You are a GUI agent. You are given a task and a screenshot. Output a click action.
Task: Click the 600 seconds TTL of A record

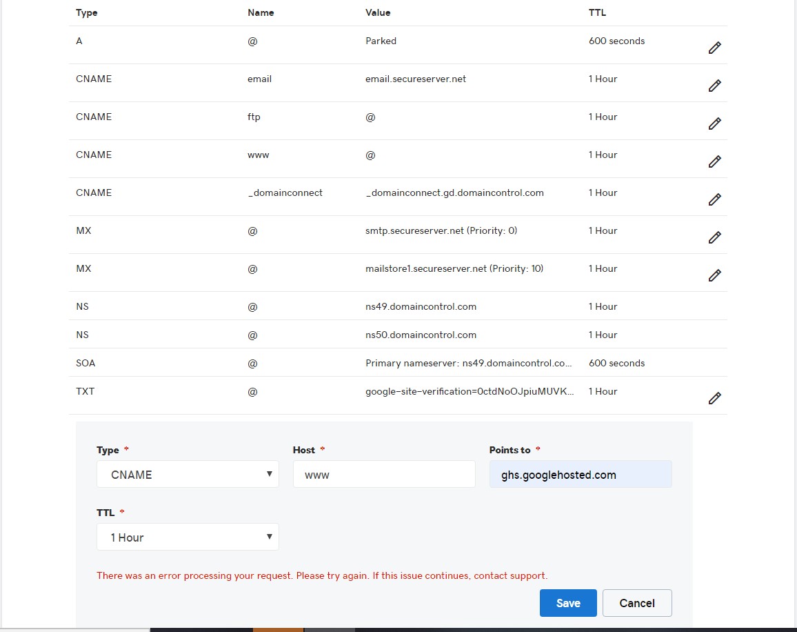click(x=616, y=41)
